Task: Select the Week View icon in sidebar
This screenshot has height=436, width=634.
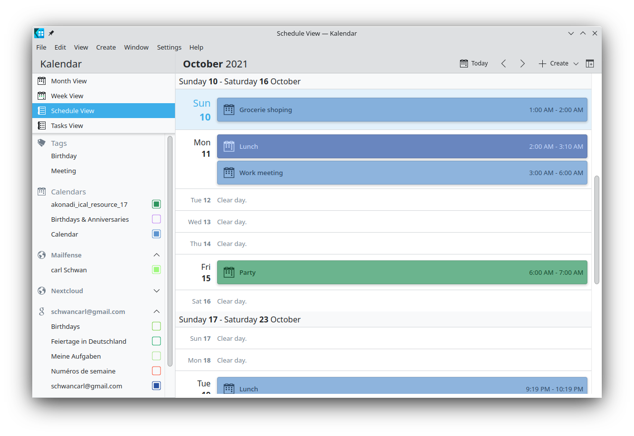Action: (42, 96)
